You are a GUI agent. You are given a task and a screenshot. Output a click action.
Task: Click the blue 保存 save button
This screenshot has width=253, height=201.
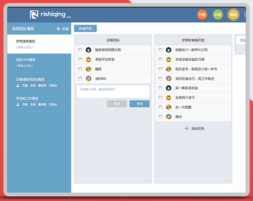click(140, 104)
